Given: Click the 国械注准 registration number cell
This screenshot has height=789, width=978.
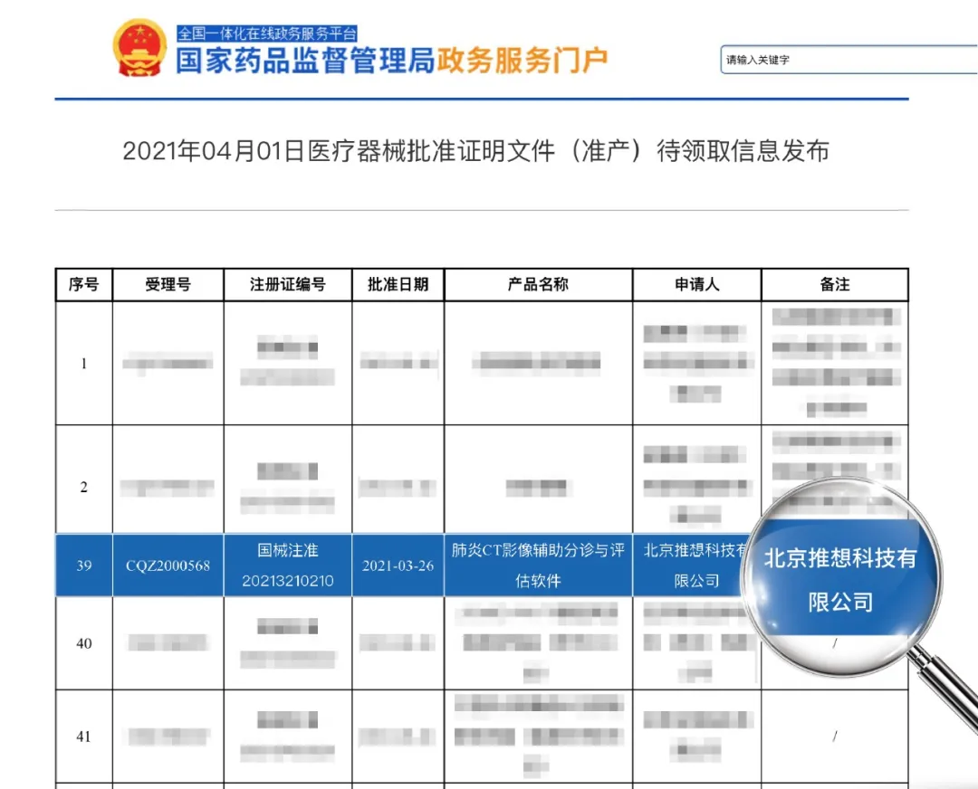Looking at the screenshot, I should (x=288, y=566).
